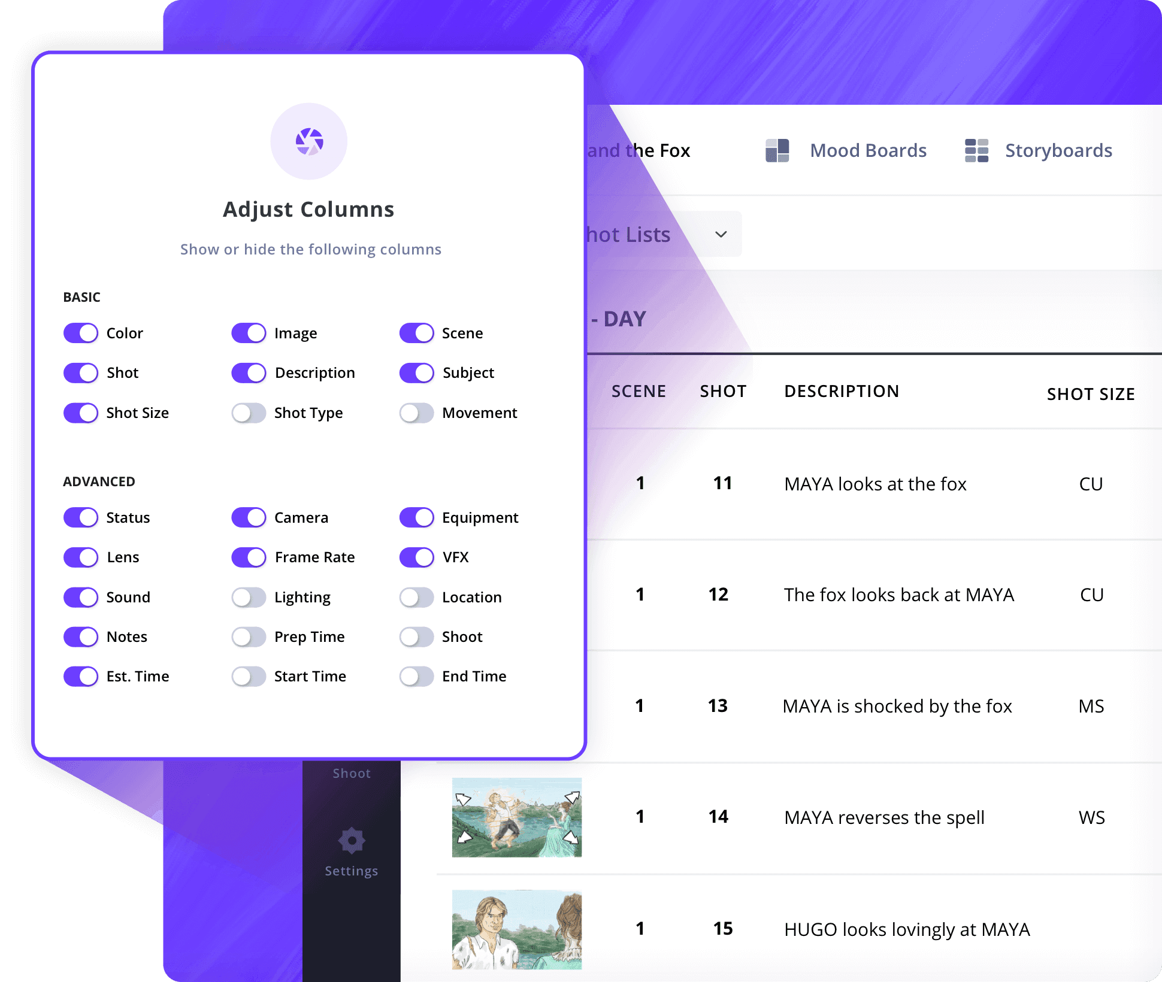Open the Settings gear in sidebar
1162x982 pixels.
point(352,841)
